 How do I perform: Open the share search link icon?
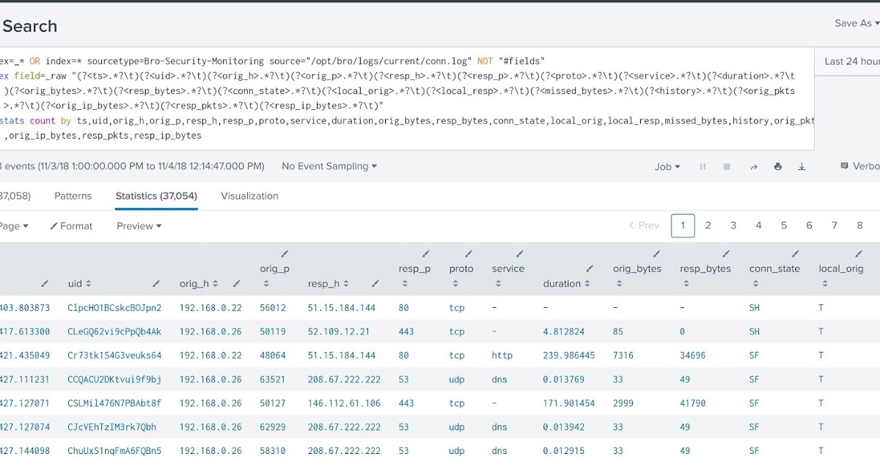754,166
